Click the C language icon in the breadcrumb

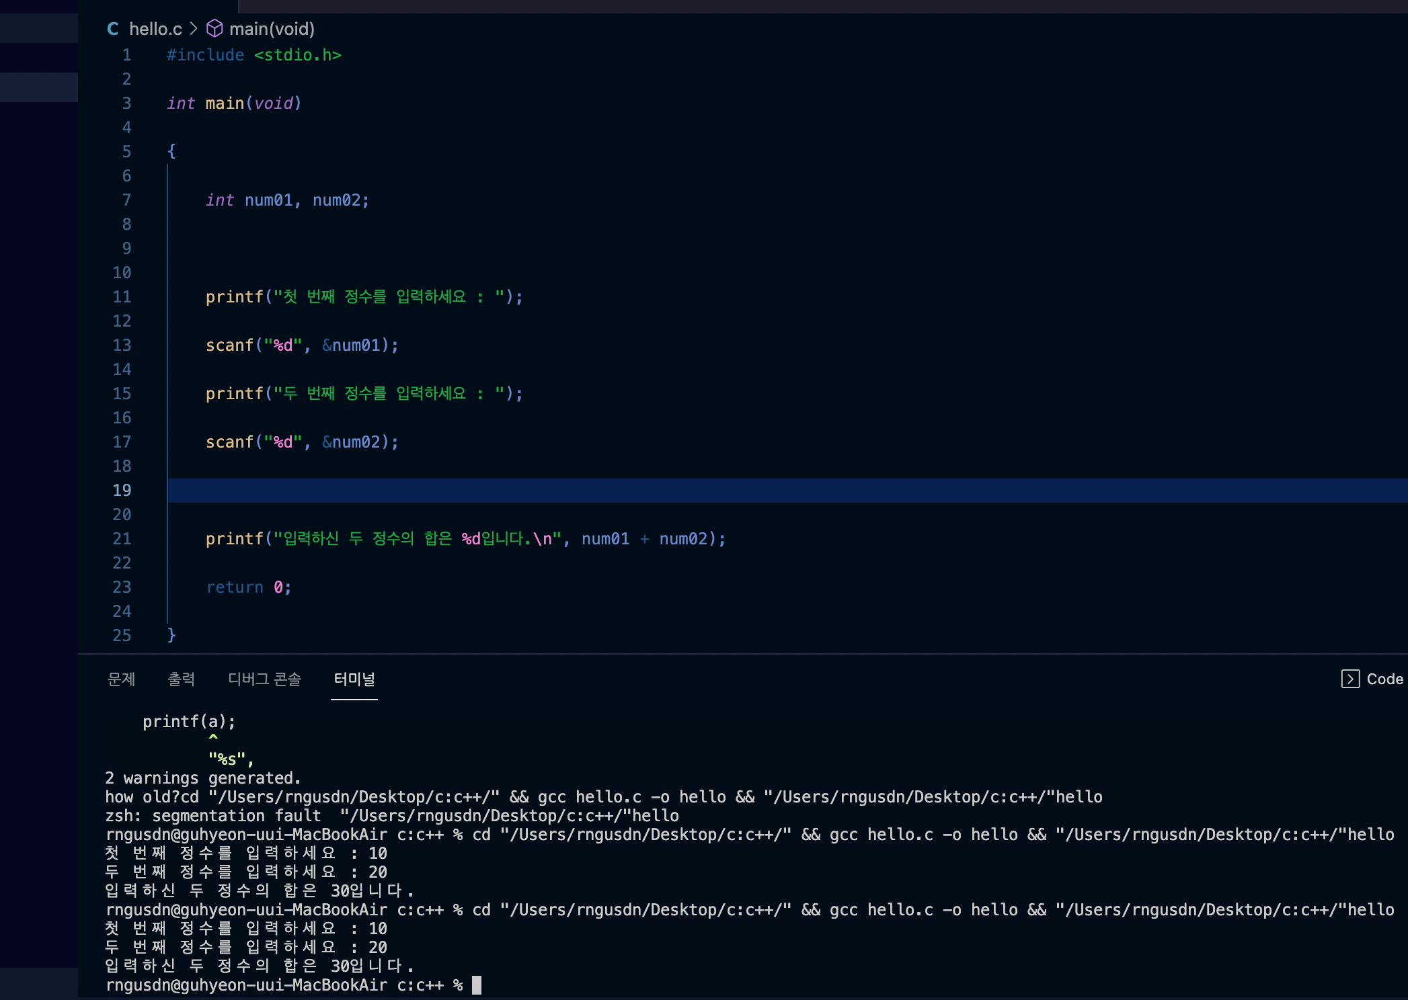tap(112, 29)
